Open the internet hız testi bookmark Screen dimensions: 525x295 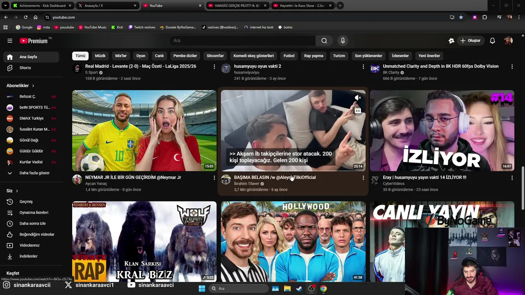pos(258,27)
